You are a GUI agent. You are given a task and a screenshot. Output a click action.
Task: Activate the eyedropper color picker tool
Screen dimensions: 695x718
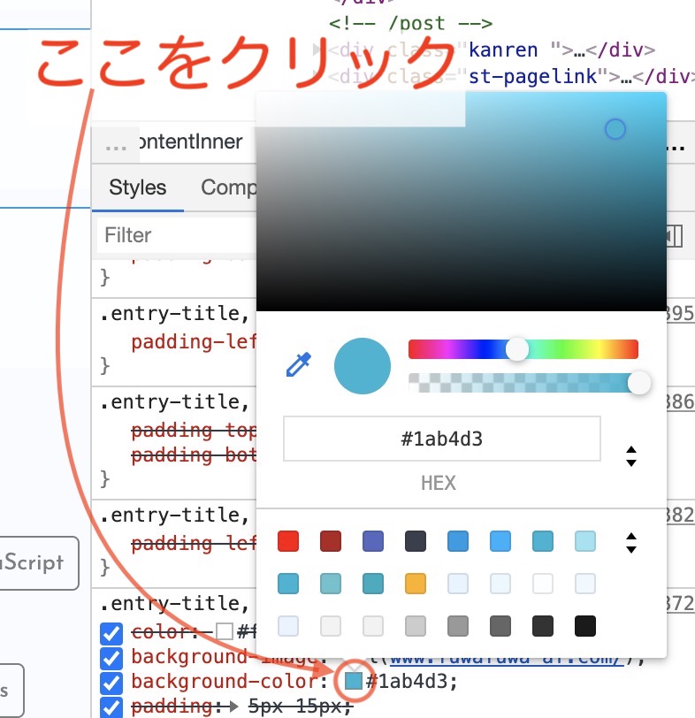point(299,365)
